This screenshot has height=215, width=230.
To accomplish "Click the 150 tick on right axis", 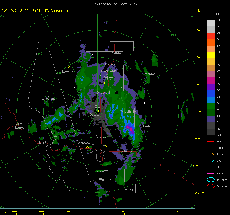I will point(197,30).
